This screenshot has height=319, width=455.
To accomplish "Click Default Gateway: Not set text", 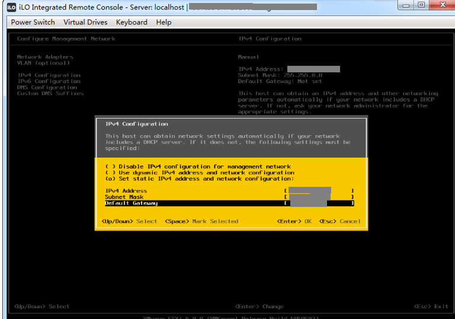I will (x=280, y=81).
